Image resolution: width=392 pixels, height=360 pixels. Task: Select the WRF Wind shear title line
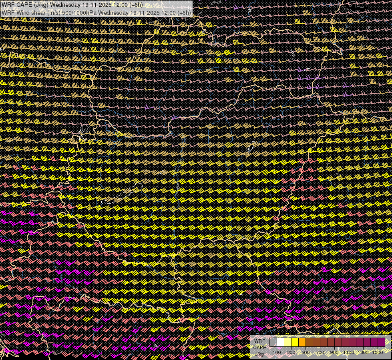[x=96, y=12]
